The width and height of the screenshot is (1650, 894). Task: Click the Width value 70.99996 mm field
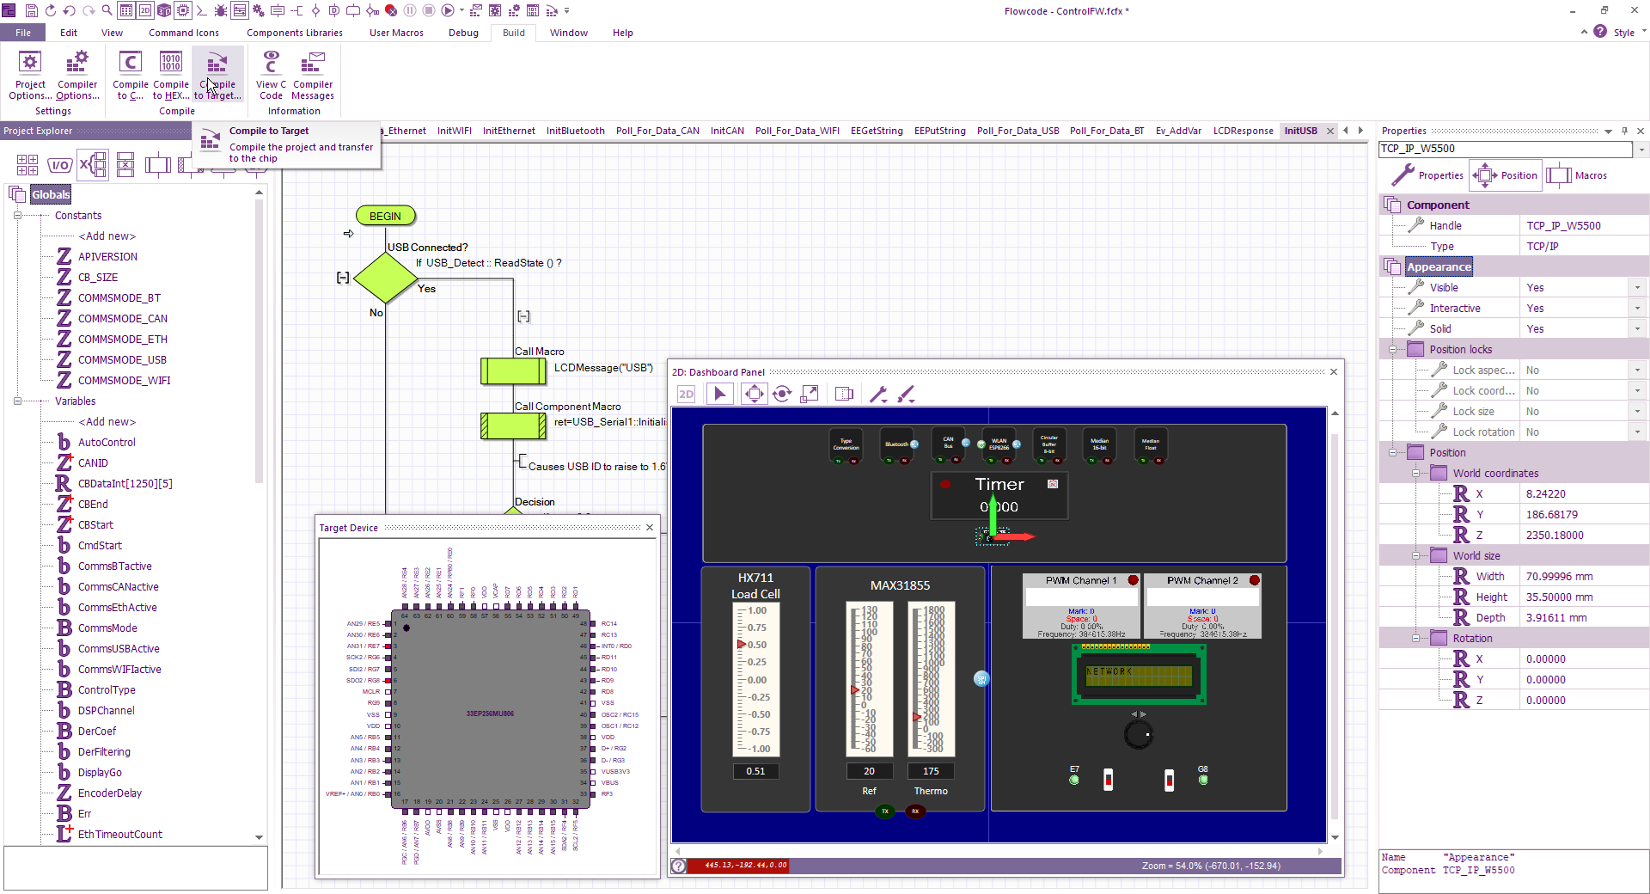1583,577
